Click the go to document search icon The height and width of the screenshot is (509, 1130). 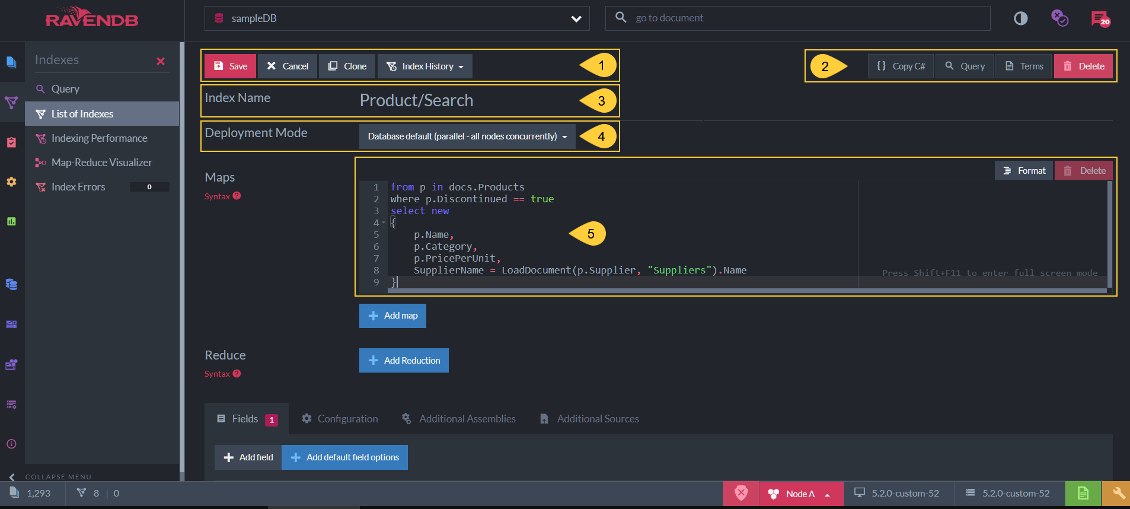tap(621, 17)
